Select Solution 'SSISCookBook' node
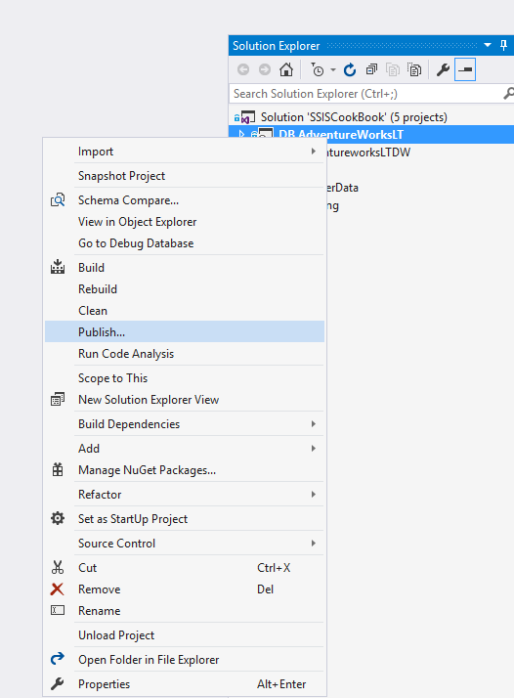The height and width of the screenshot is (698, 514). pos(354,117)
